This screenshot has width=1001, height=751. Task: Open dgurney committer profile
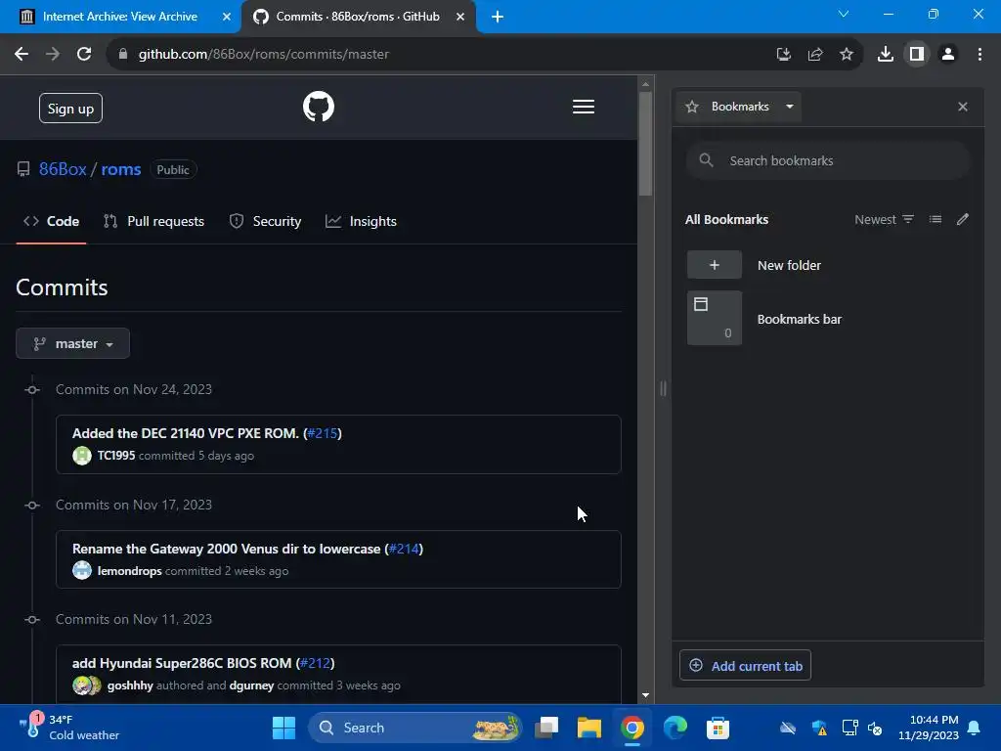[x=251, y=685]
